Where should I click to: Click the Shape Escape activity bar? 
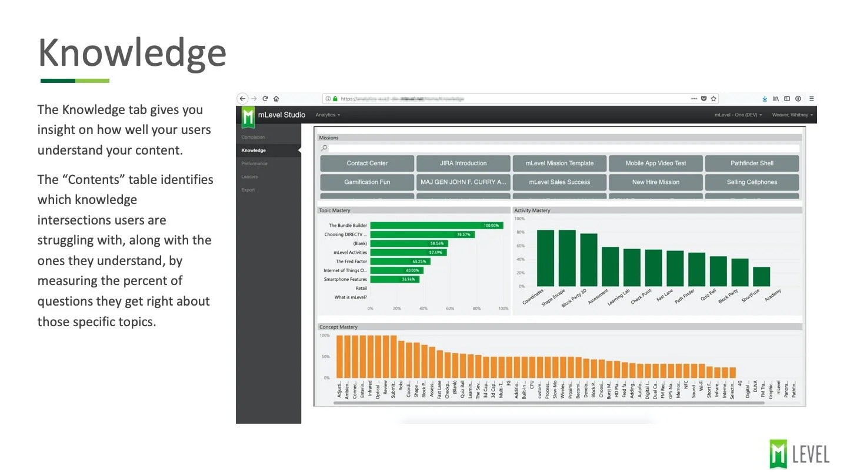click(567, 258)
